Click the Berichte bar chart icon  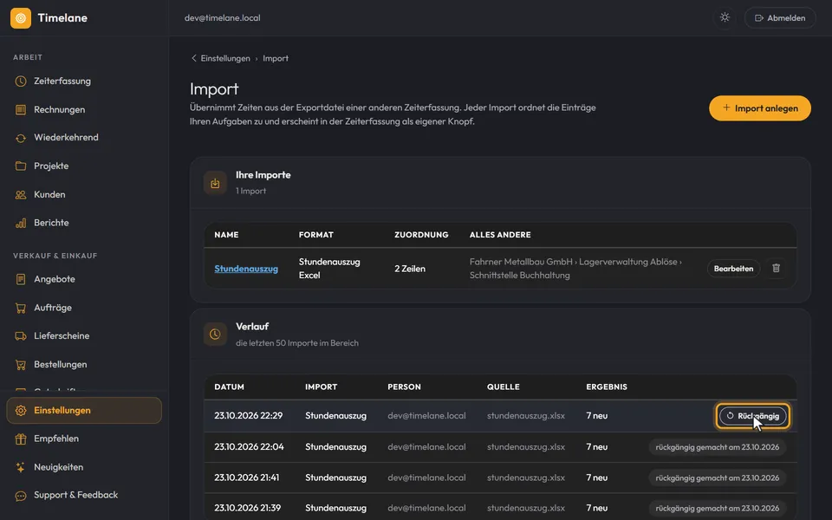point(21,223)
